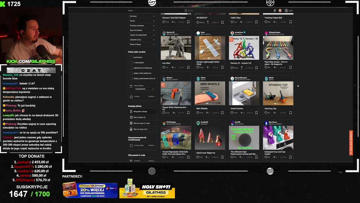Like the Twisting Fidget Ball model
This screenshot has width=360, height=203.
tap(266, 22)
